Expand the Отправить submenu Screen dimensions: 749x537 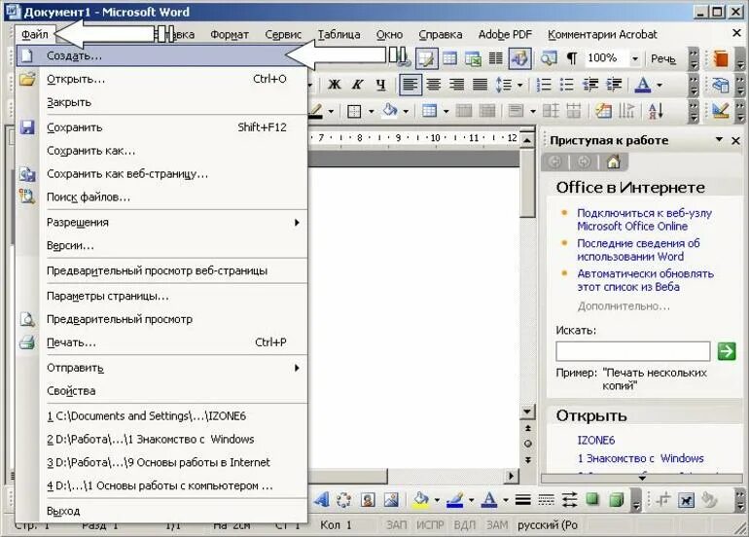click(161, 368)
